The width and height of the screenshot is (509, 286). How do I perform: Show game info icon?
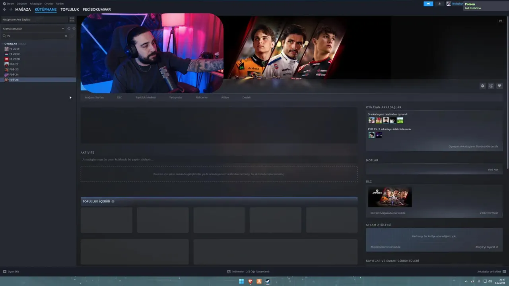point(491,86)
